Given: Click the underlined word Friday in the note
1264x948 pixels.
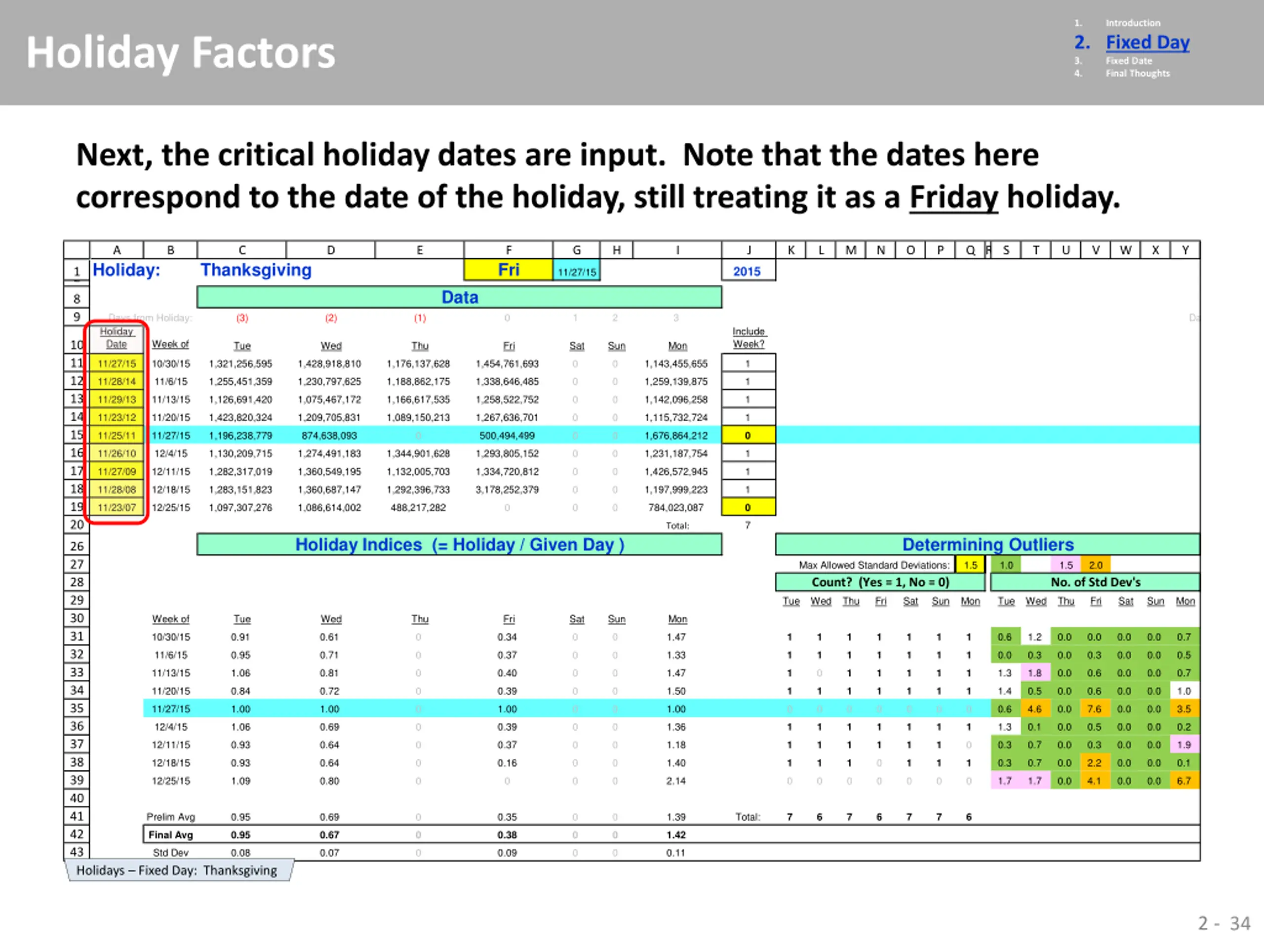Looking at the screenshot, I should tap(954, 197).
